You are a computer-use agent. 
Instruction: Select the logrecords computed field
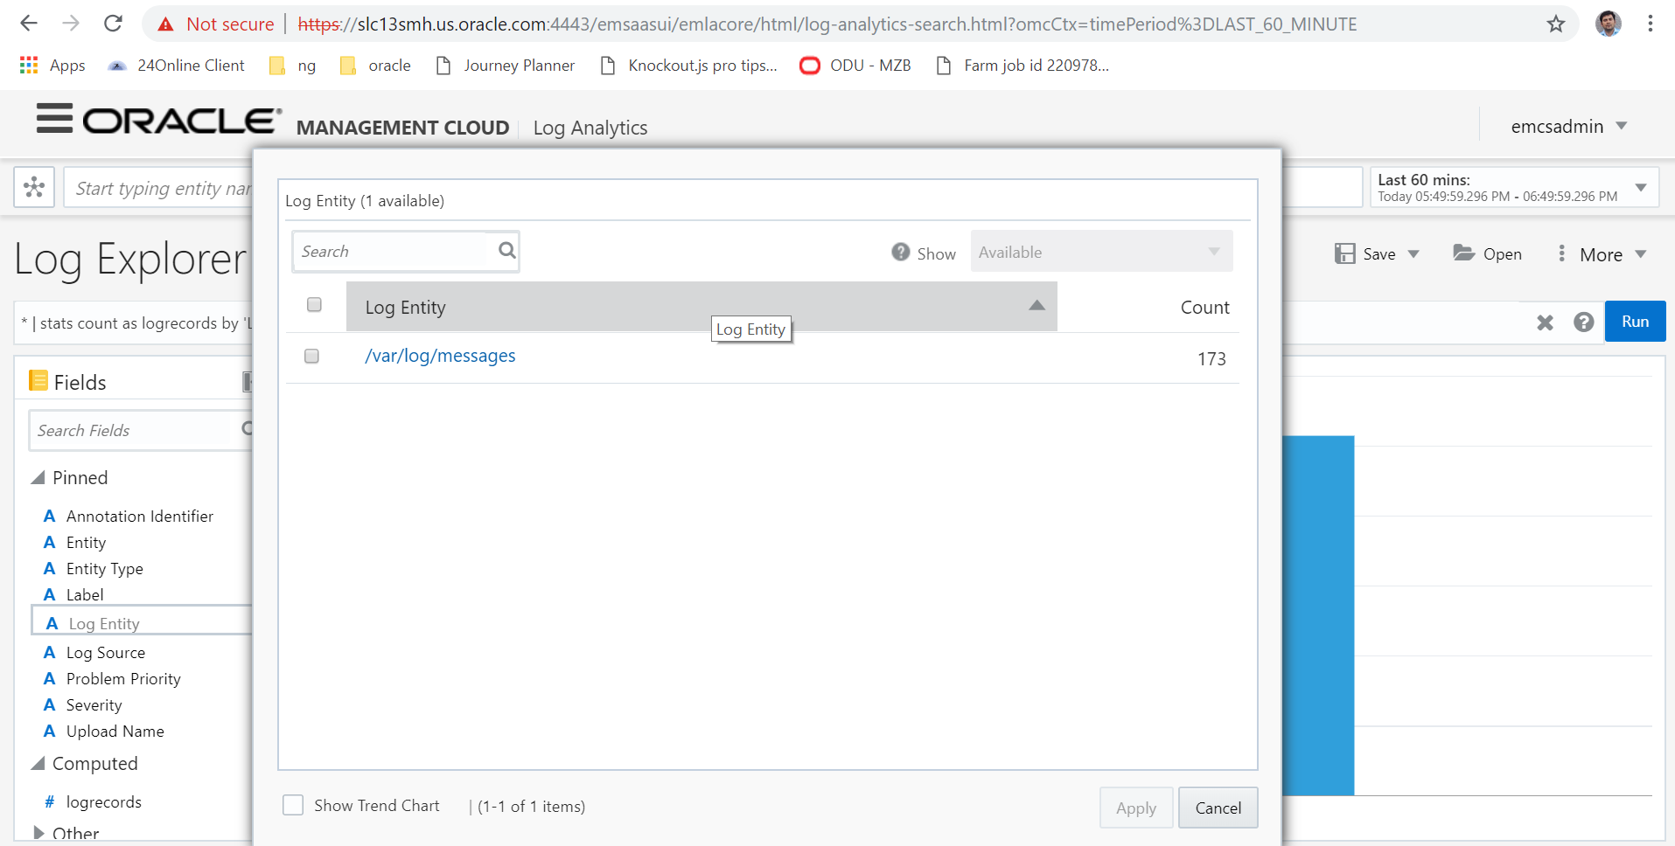click(103, 802)
